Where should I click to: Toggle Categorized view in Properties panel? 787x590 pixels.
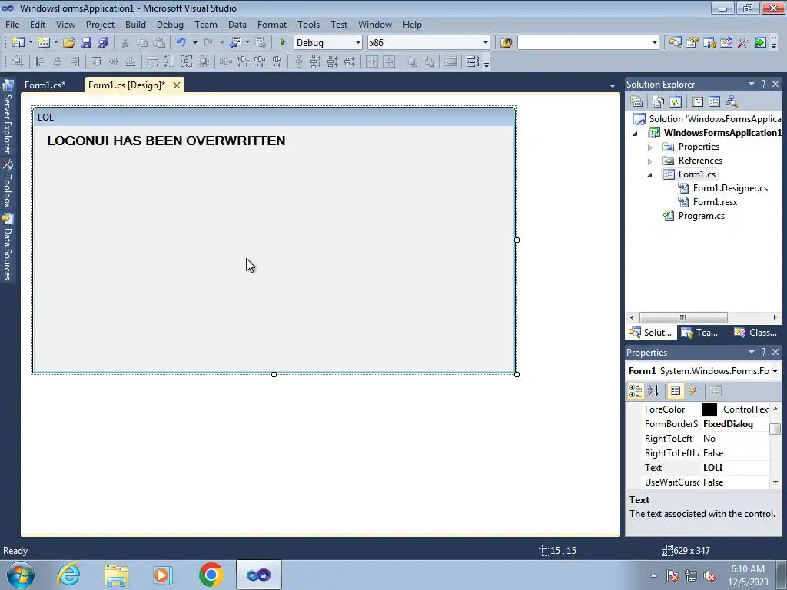coord(636,391)
